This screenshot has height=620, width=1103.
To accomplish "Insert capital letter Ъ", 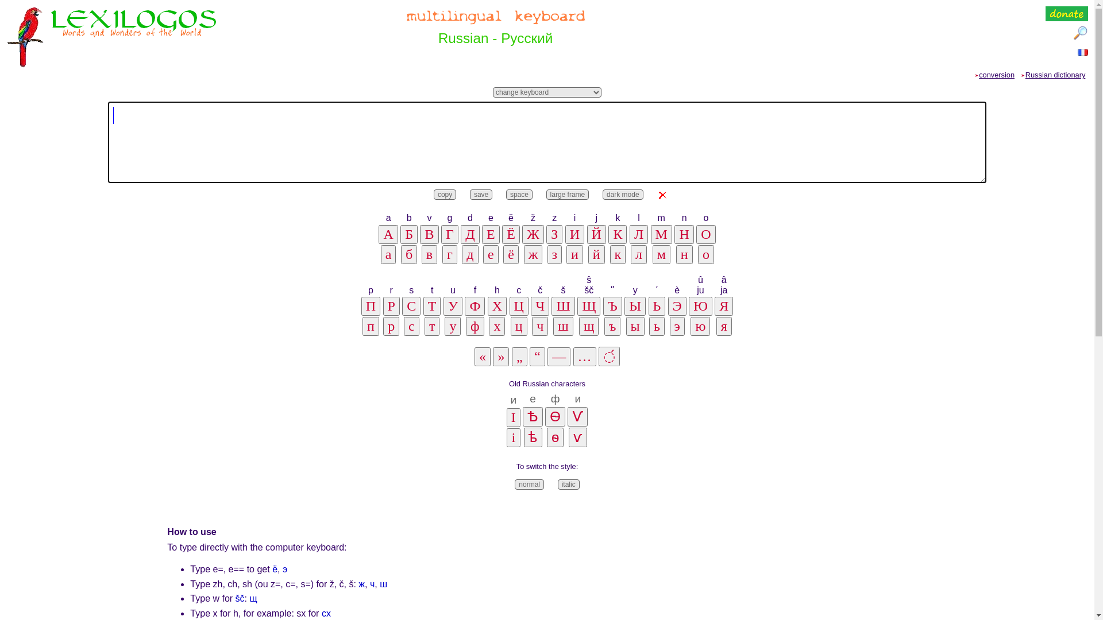I will [x=612, y=306].
